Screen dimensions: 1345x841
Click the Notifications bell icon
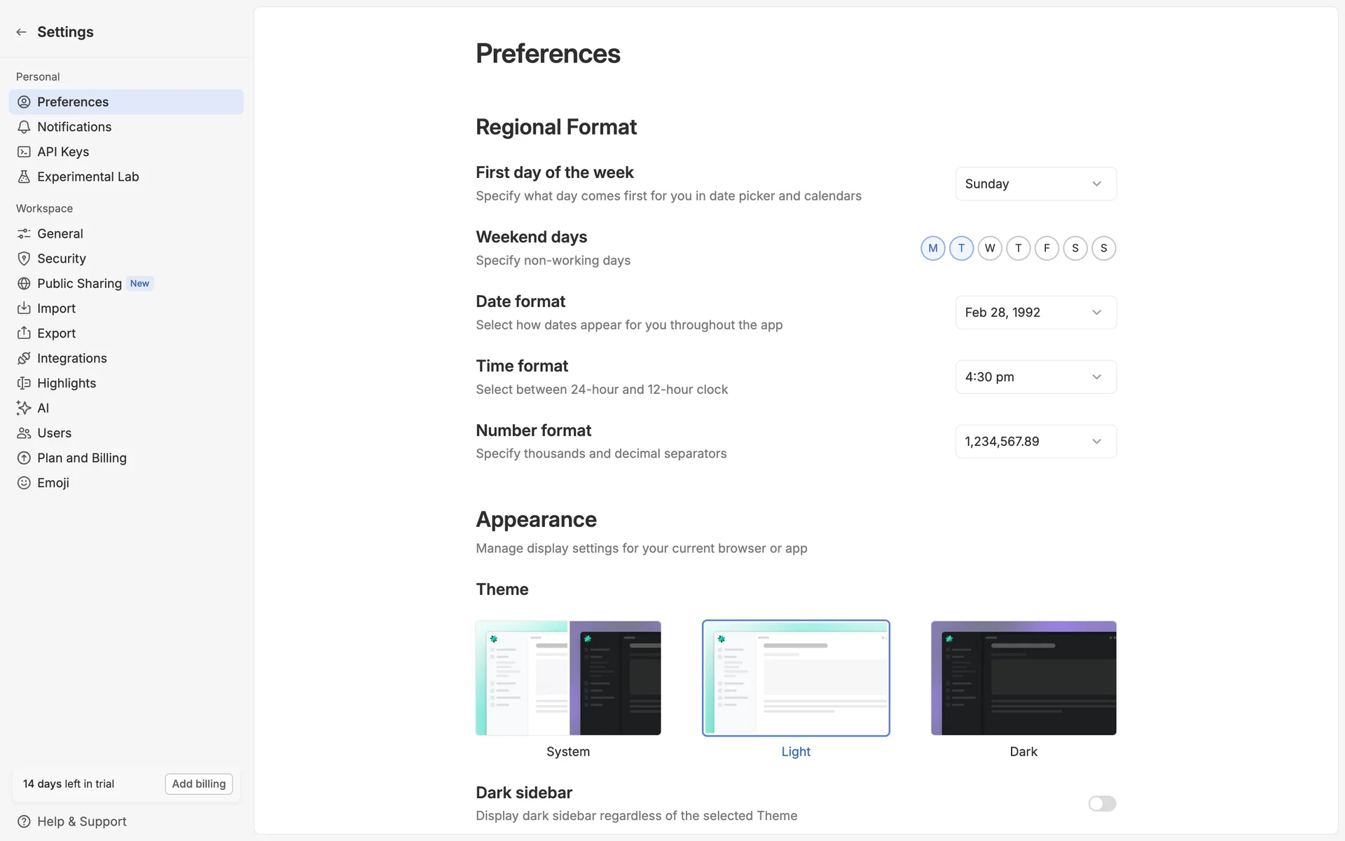point(24,127)
